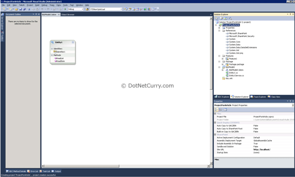
Task: Select System.Data.DataSetExtensions reference
Action: pyautogui.click(x=243, y=47)
